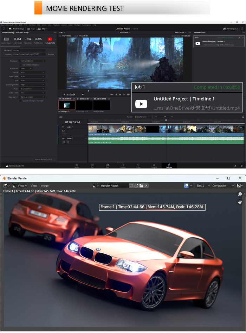Toggle Solo on audio track A1

click(x=63, y=142)
